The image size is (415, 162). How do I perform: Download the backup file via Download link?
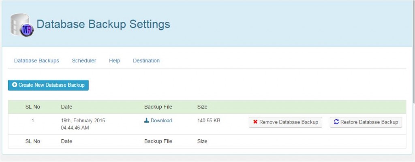click(x=161, y=121)
